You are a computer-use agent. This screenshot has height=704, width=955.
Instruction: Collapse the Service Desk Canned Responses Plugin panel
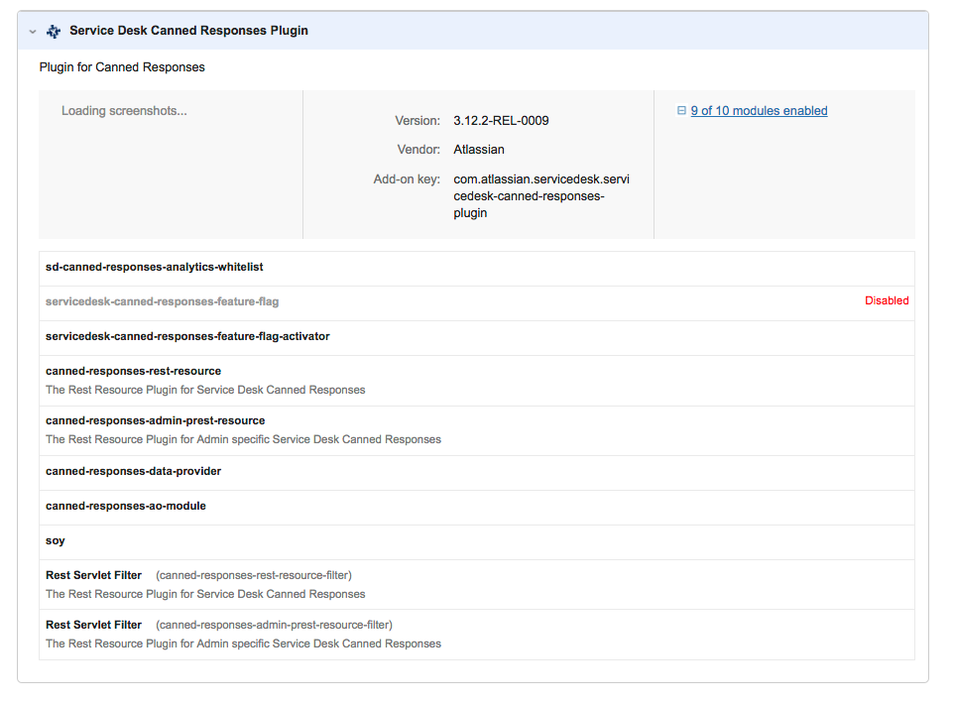click(x=33, y=31)
